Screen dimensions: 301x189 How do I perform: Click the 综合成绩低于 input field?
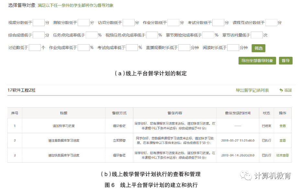click(39, 35)
